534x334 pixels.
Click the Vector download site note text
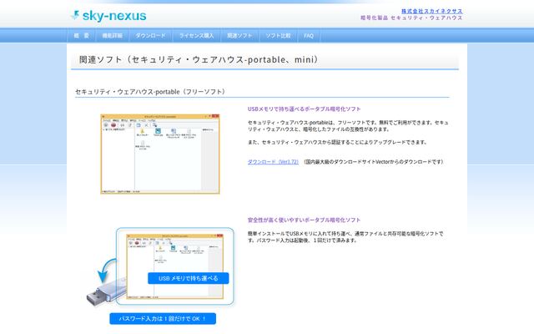374,162
